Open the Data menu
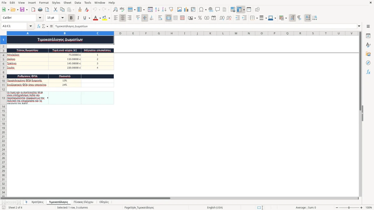 [x=78, y=2]
